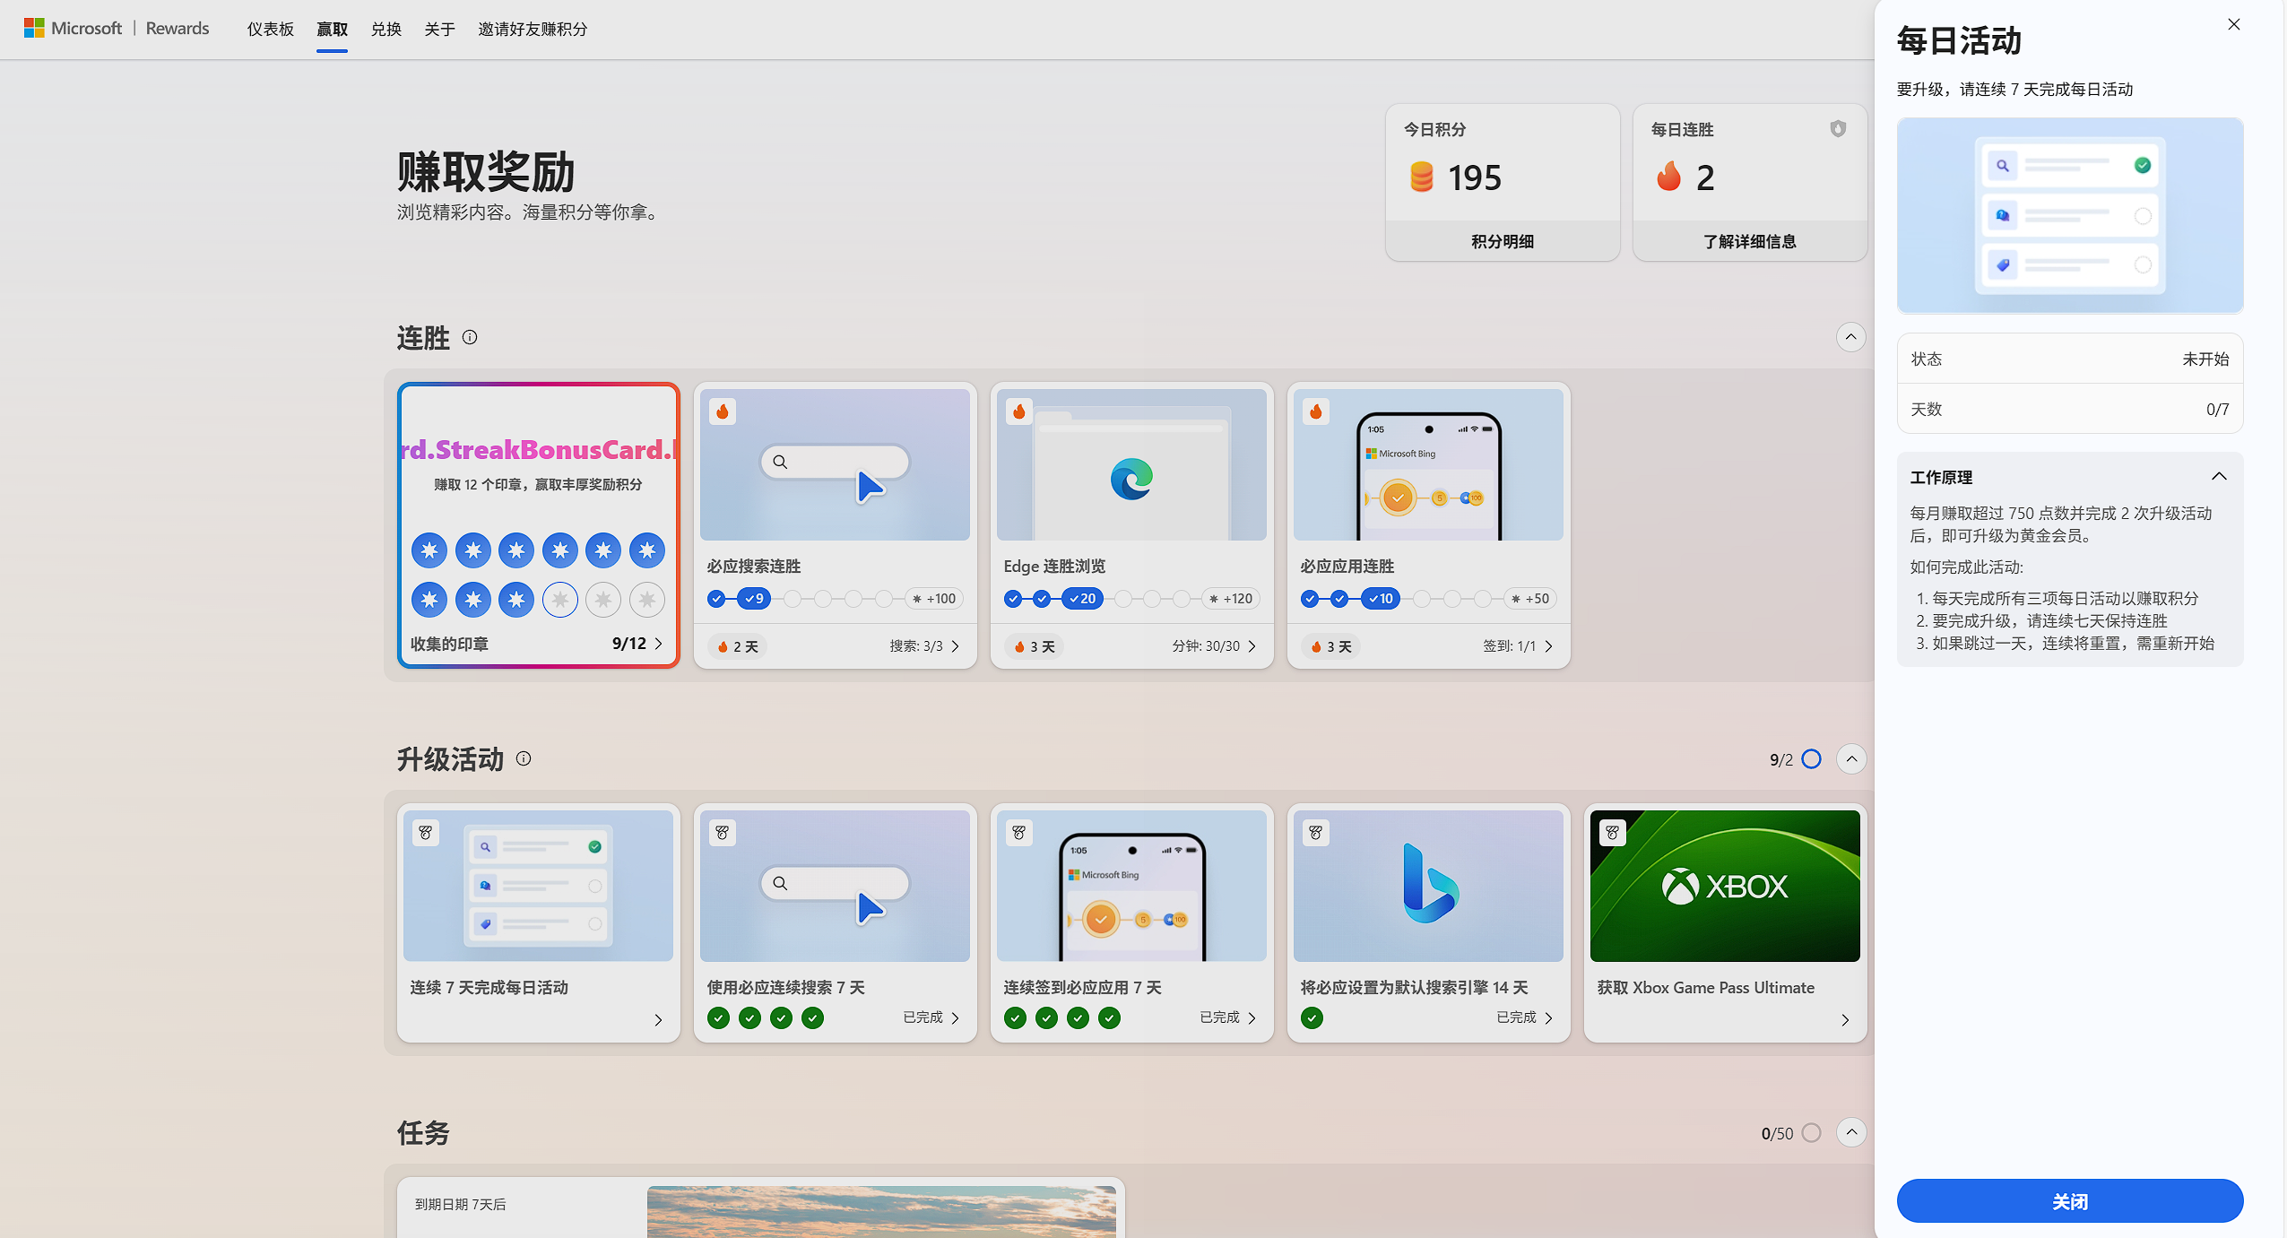The width and height of the screenshot is (2287, 1238).
Task: Click the 9/2 progress circle in 升级活动
Action: 1811,759
